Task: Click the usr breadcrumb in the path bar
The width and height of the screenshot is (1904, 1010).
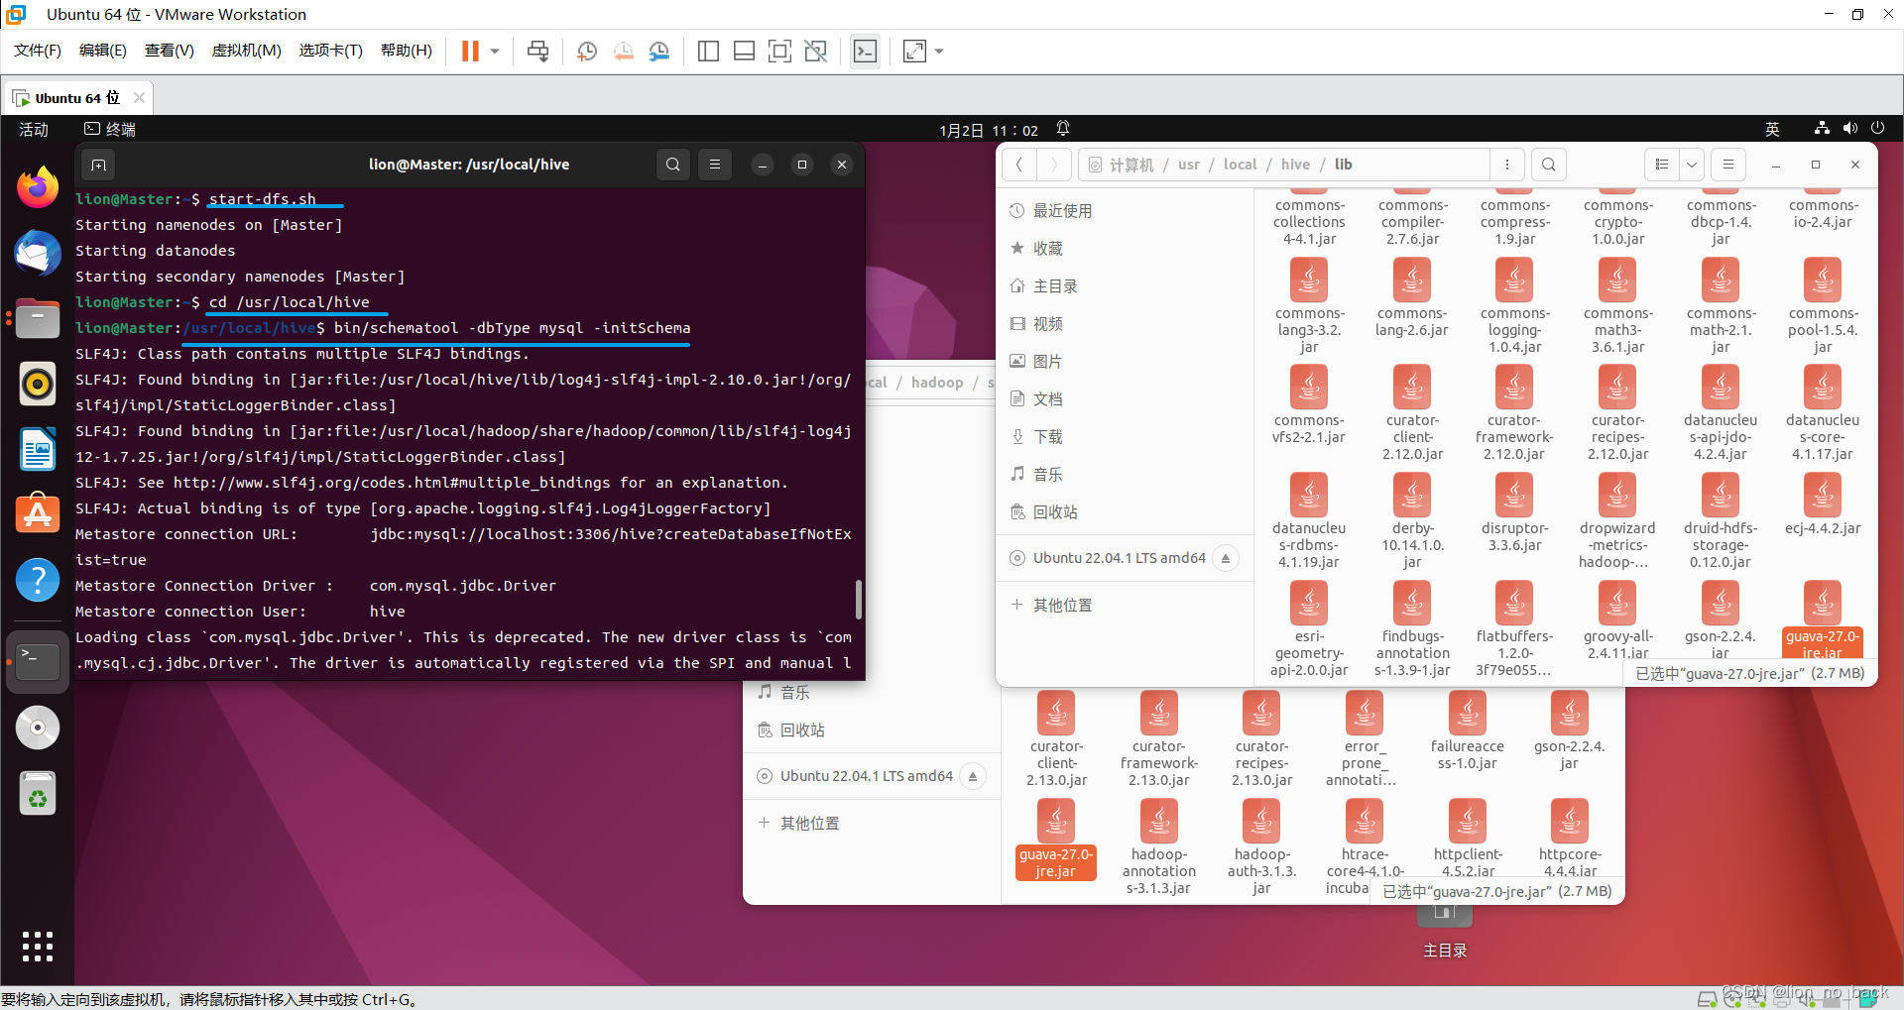Action: click(1188, 165)
